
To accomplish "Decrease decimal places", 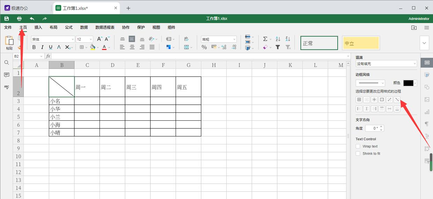I will click(x=225, y=47).
